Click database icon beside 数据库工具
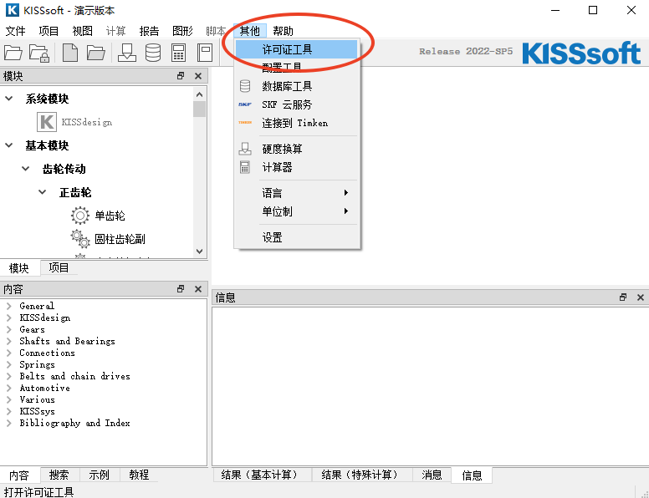The width and height of the screenshot is (649, 498). click(245, 86)
